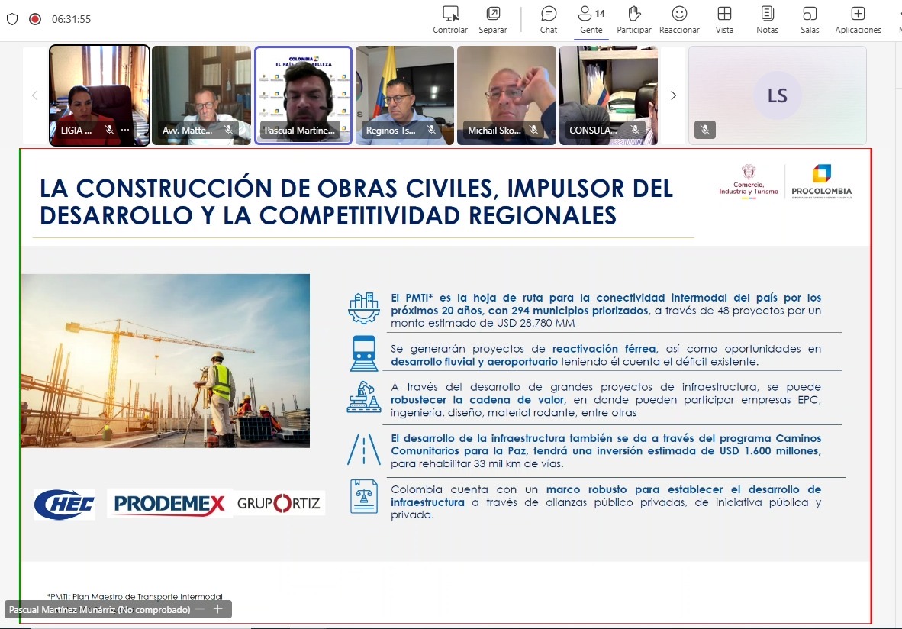Click the meeting timer 06:31:55
This screenshot has height=629, width=902.
point(71,19)
